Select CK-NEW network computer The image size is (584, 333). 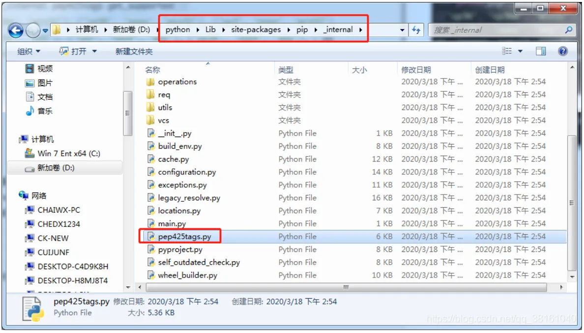tap(47, 238)
